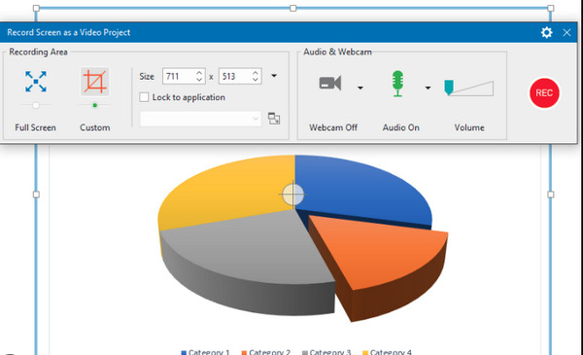Expand the webcam options dropdown arrow
The height and width of the screenshot is (355, 583).
pyautogui.click(x=360, y=88)
